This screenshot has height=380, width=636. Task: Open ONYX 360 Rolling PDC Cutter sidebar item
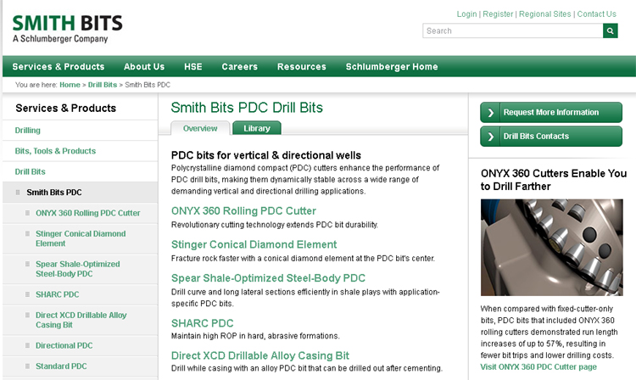point(87,213)
